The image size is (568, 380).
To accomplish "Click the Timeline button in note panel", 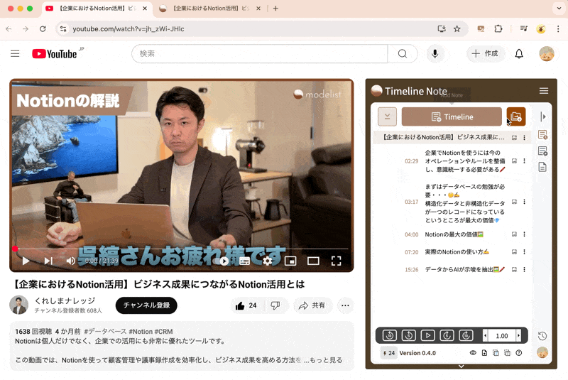I will 452,116.
